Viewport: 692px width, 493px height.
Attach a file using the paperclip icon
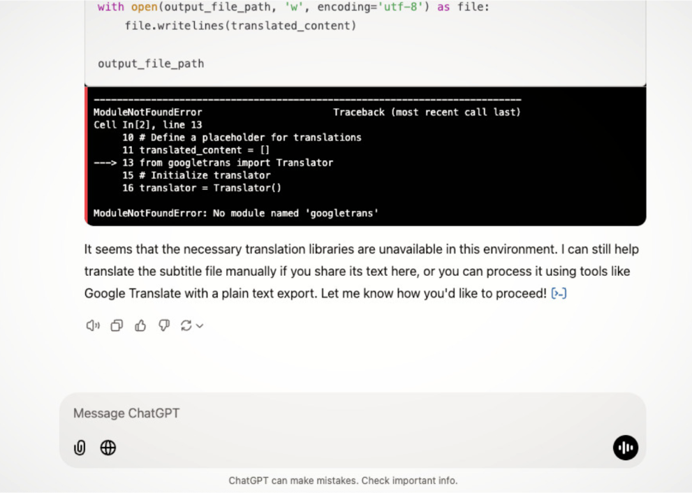[x=80, y=448]
